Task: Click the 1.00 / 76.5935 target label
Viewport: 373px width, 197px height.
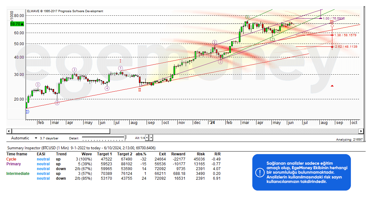Action: tap(334, 19)
